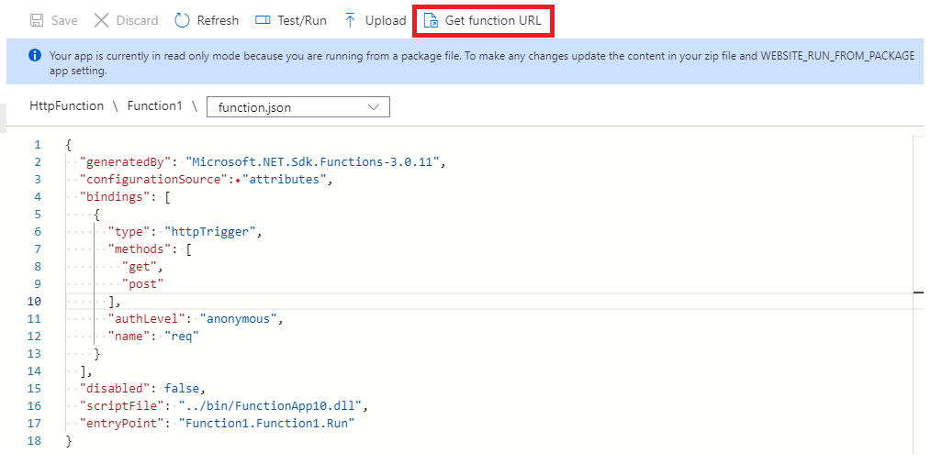Screen dimensions: 942x464
Task: Click the dropdown chevron beside function.json
Action: click(373, 107)
